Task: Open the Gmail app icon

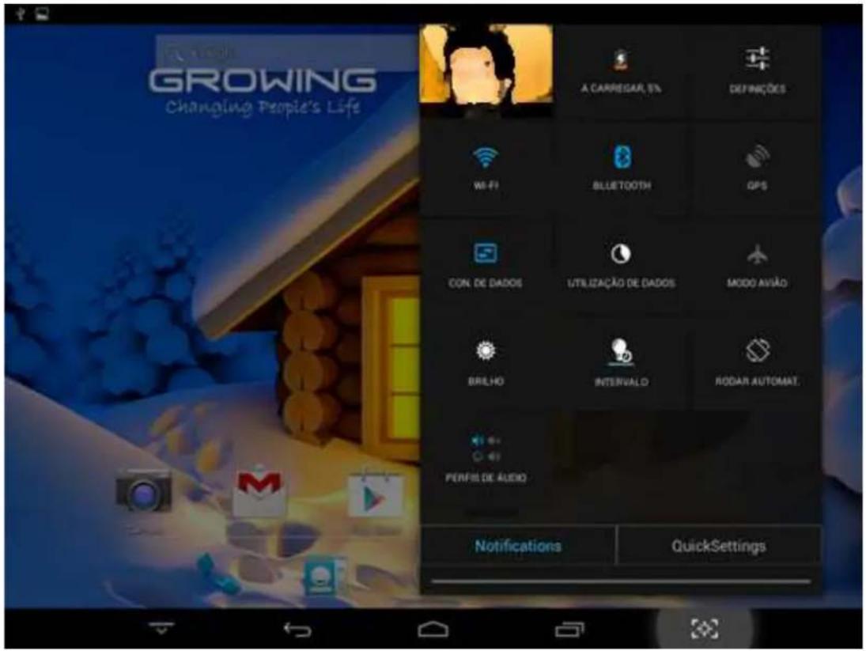Action: [x=259, y=493]
